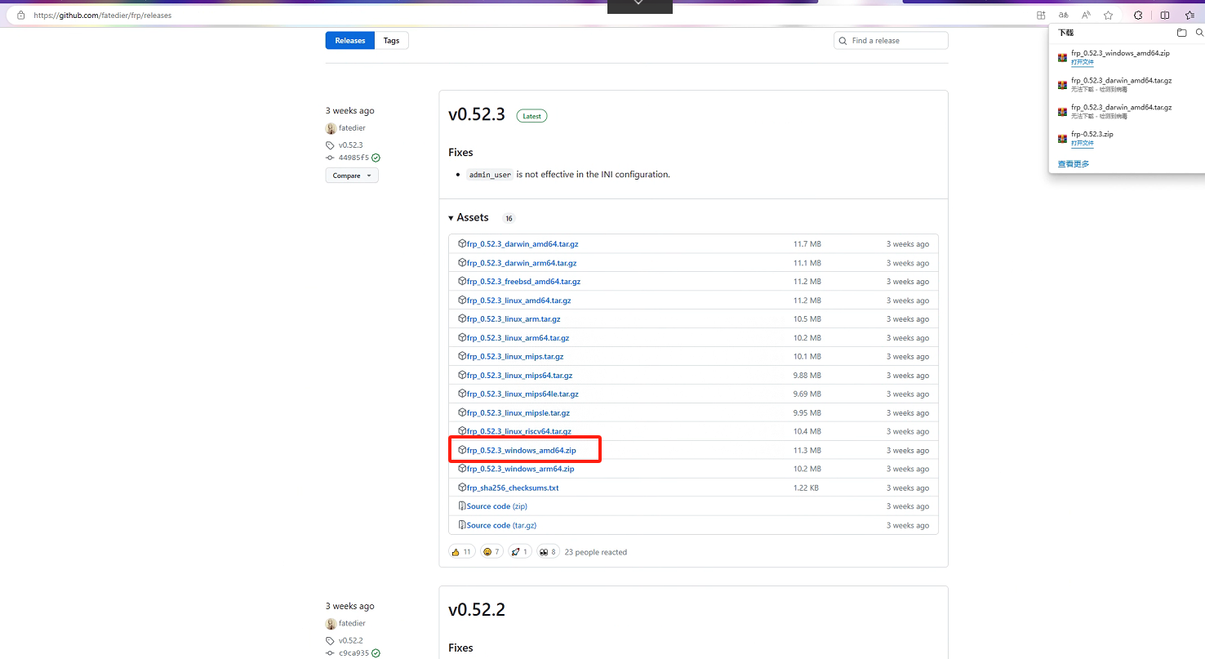The image size is (1205, 659).
Task: Open the Compare dropdown
Action: [x=352, y=176]
